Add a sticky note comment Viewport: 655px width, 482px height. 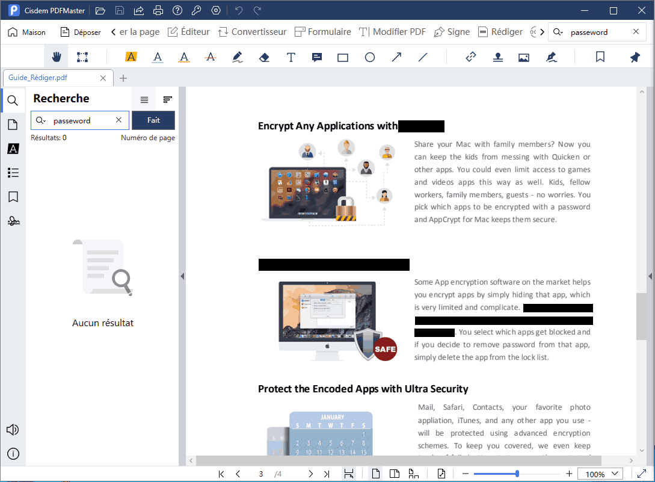coord(317,57)
